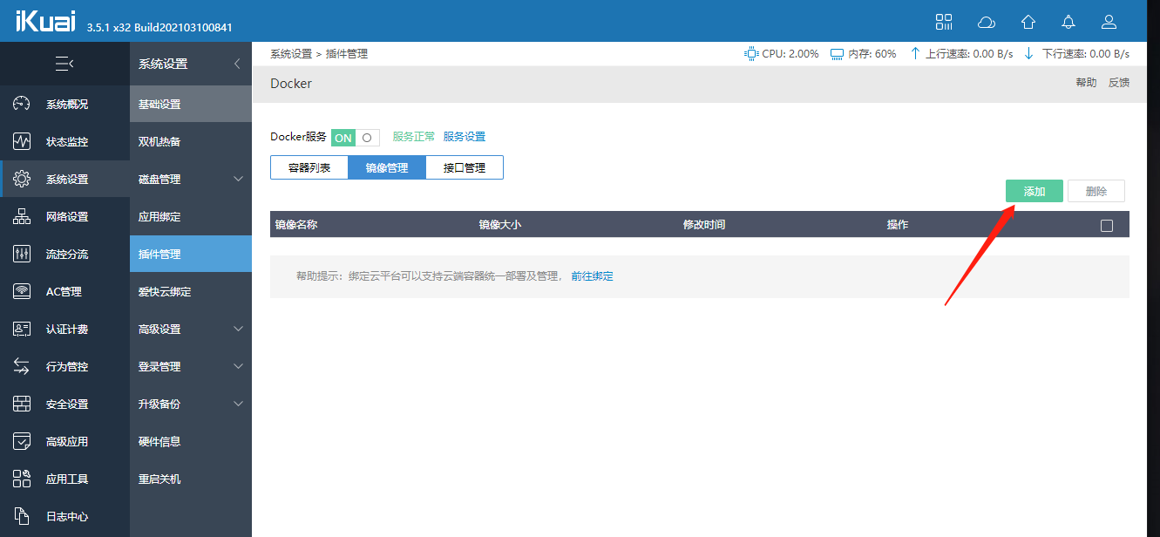Screen dimensions: 1160x537
Task: Expand the 磁盘管理 submenu
Action: (238, 180)
